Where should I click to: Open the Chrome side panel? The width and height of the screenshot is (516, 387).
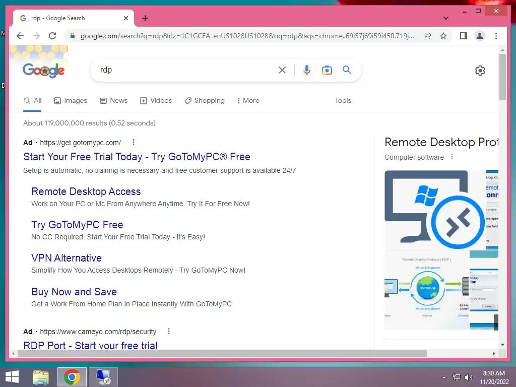coord(464,36)
